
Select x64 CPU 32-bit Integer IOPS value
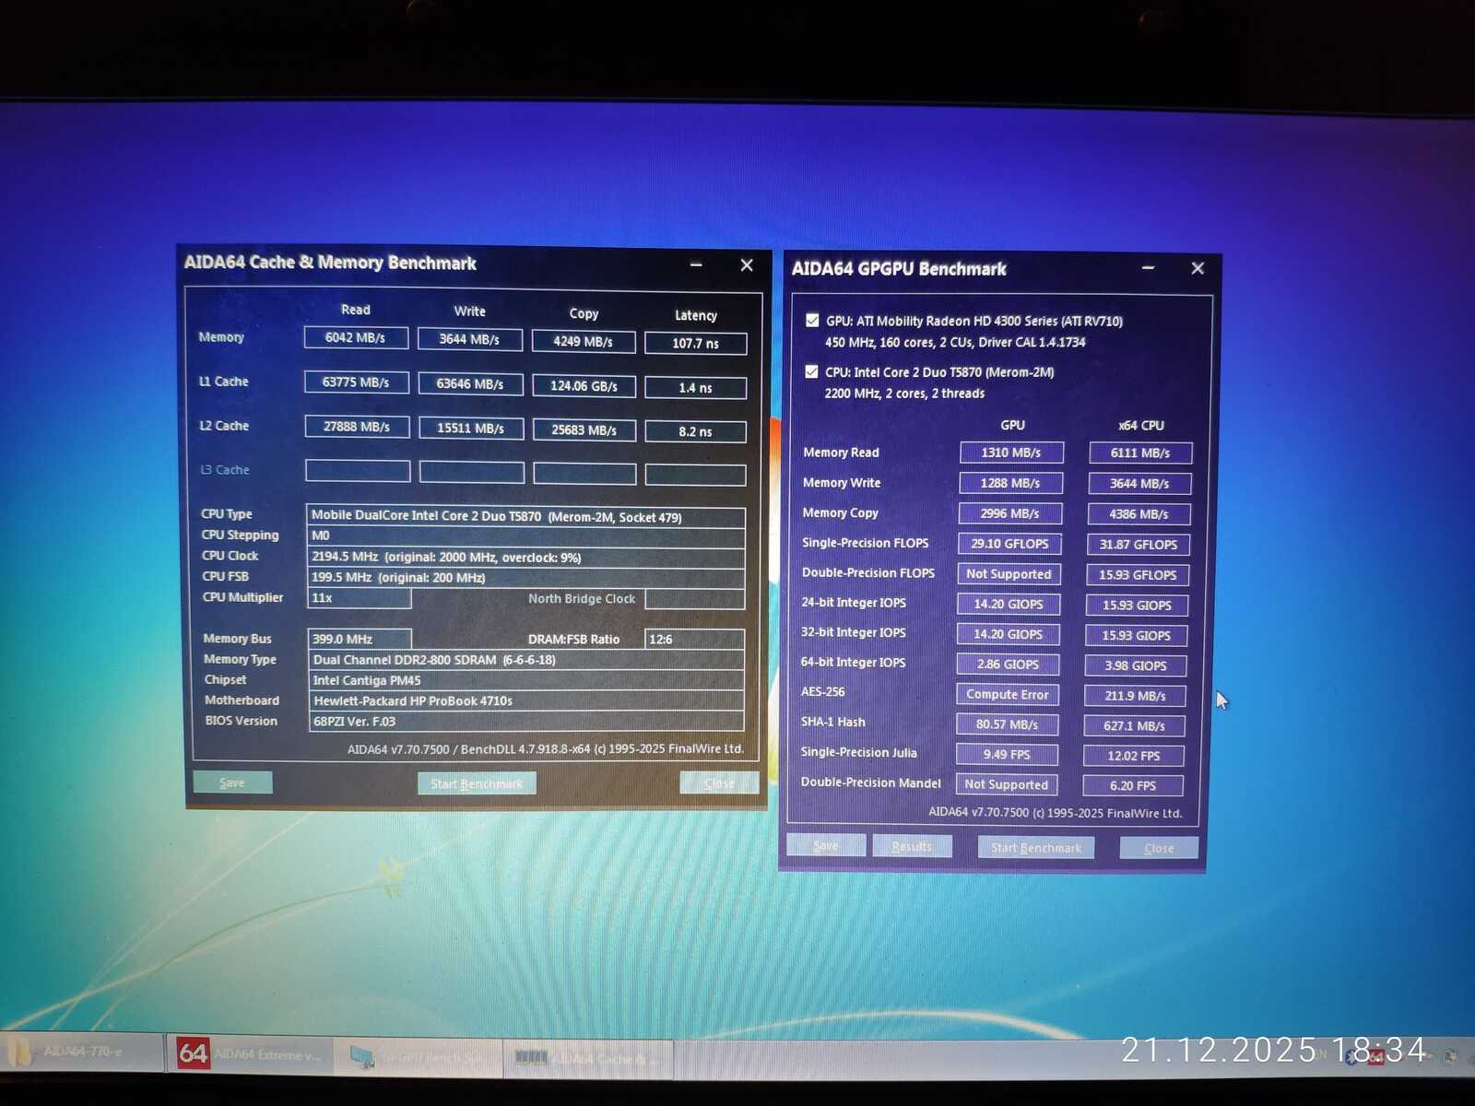[1137, 636]
